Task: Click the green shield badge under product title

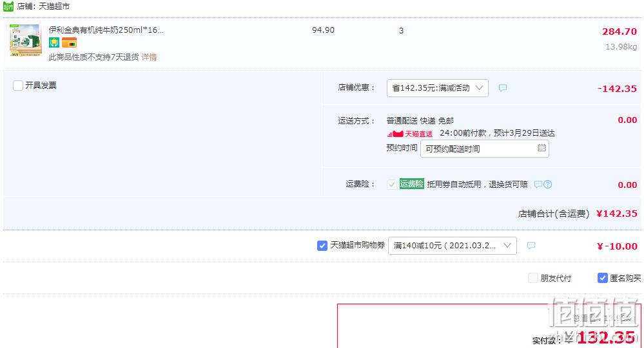Action: (54, 42)
